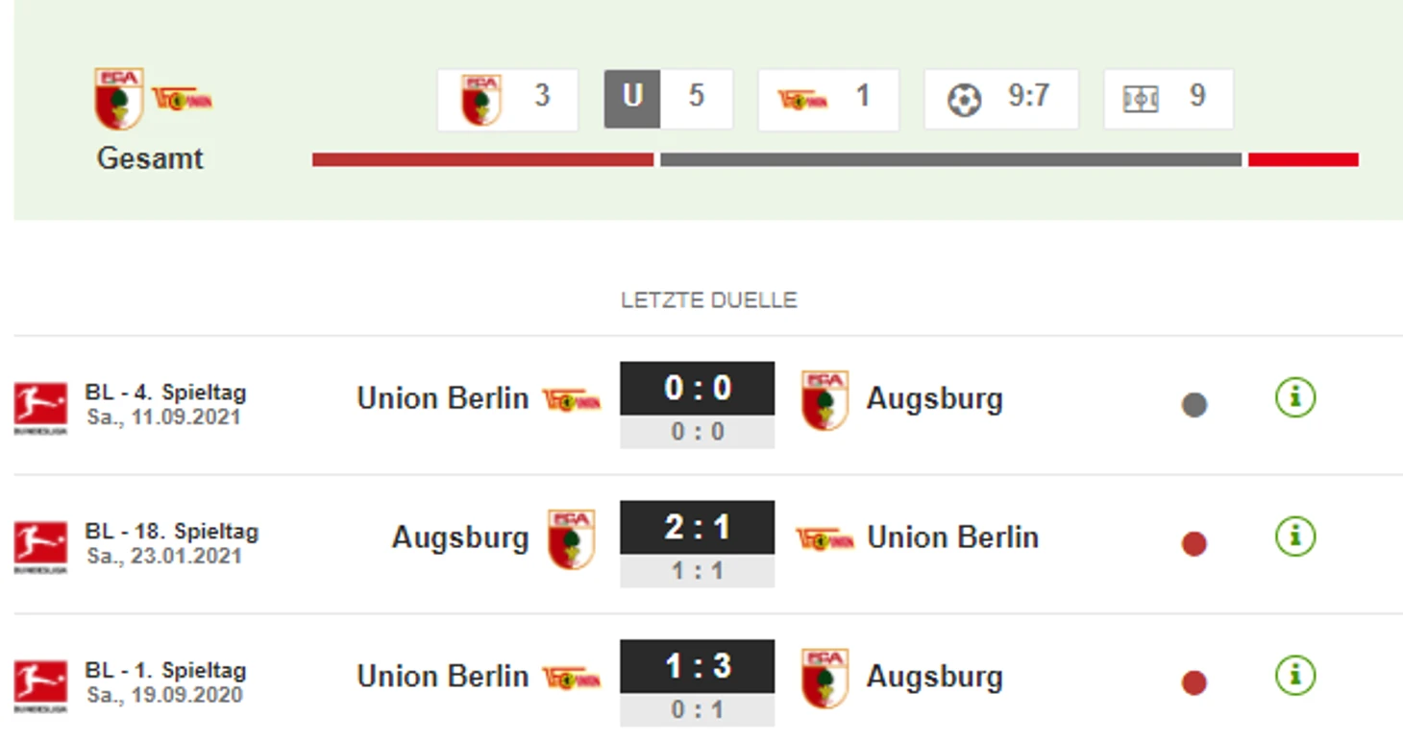The height and width of the screenshot is (740, 1403).
Task: Click the 0:0 score of 11.09.2021
Action: (697, 389)
